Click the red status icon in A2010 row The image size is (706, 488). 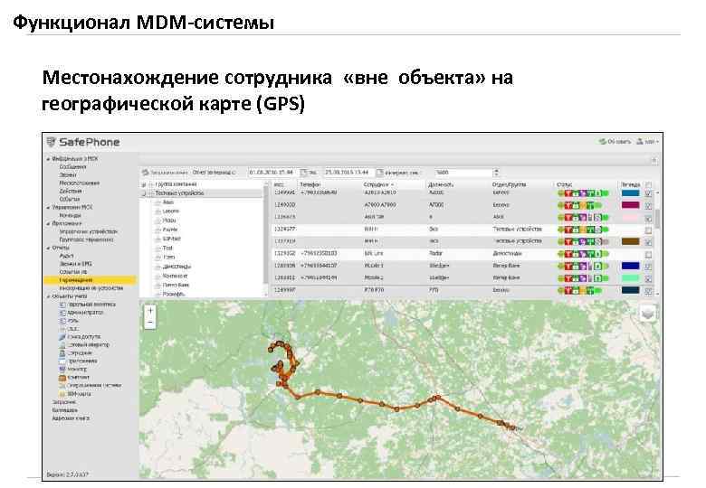click(x=568, y=193)
